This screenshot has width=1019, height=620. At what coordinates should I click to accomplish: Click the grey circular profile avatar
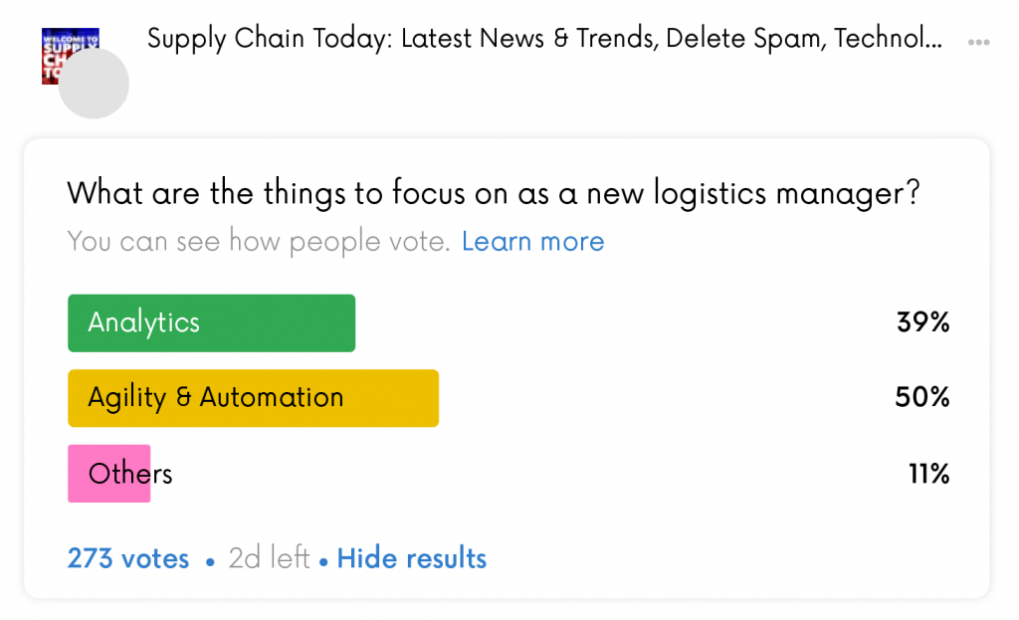coord(94,84)
